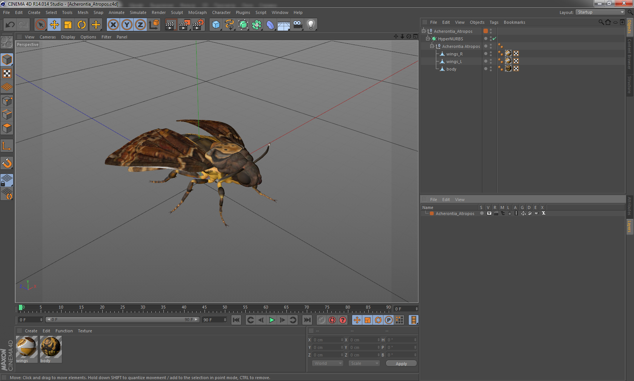Toggle wings_R editor visibility dot
The height and width of the screenshot is (381, 634).
point(491,52)
